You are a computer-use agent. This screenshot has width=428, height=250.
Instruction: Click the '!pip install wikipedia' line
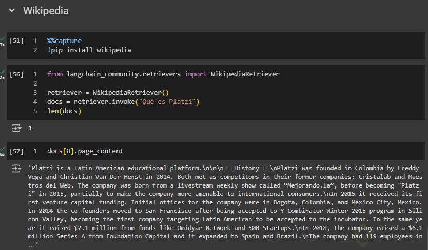(89, 50)
